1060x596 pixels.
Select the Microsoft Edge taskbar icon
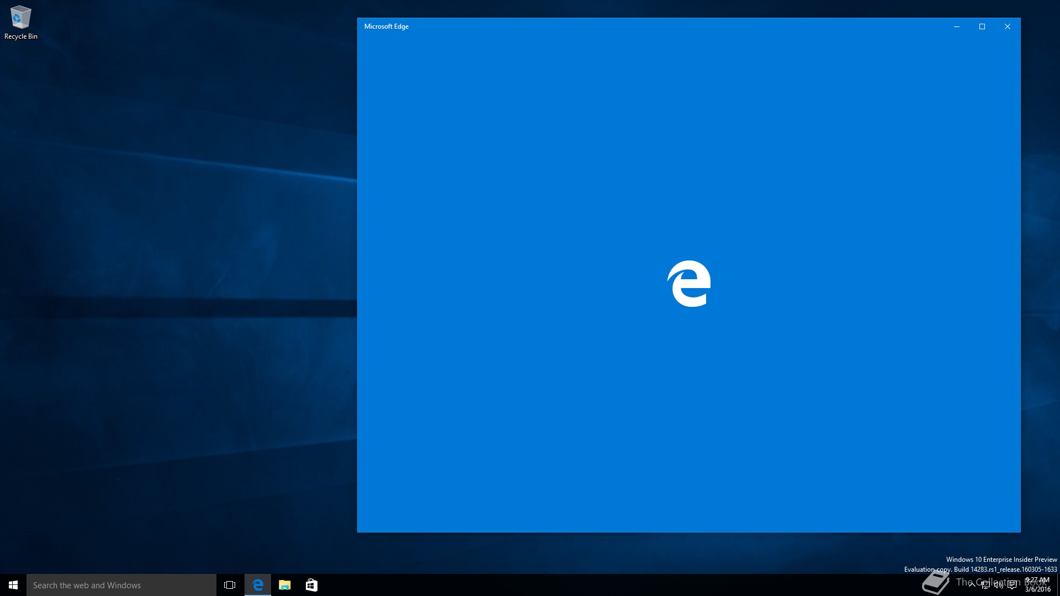pyautogui.click(x=258, y=585)
